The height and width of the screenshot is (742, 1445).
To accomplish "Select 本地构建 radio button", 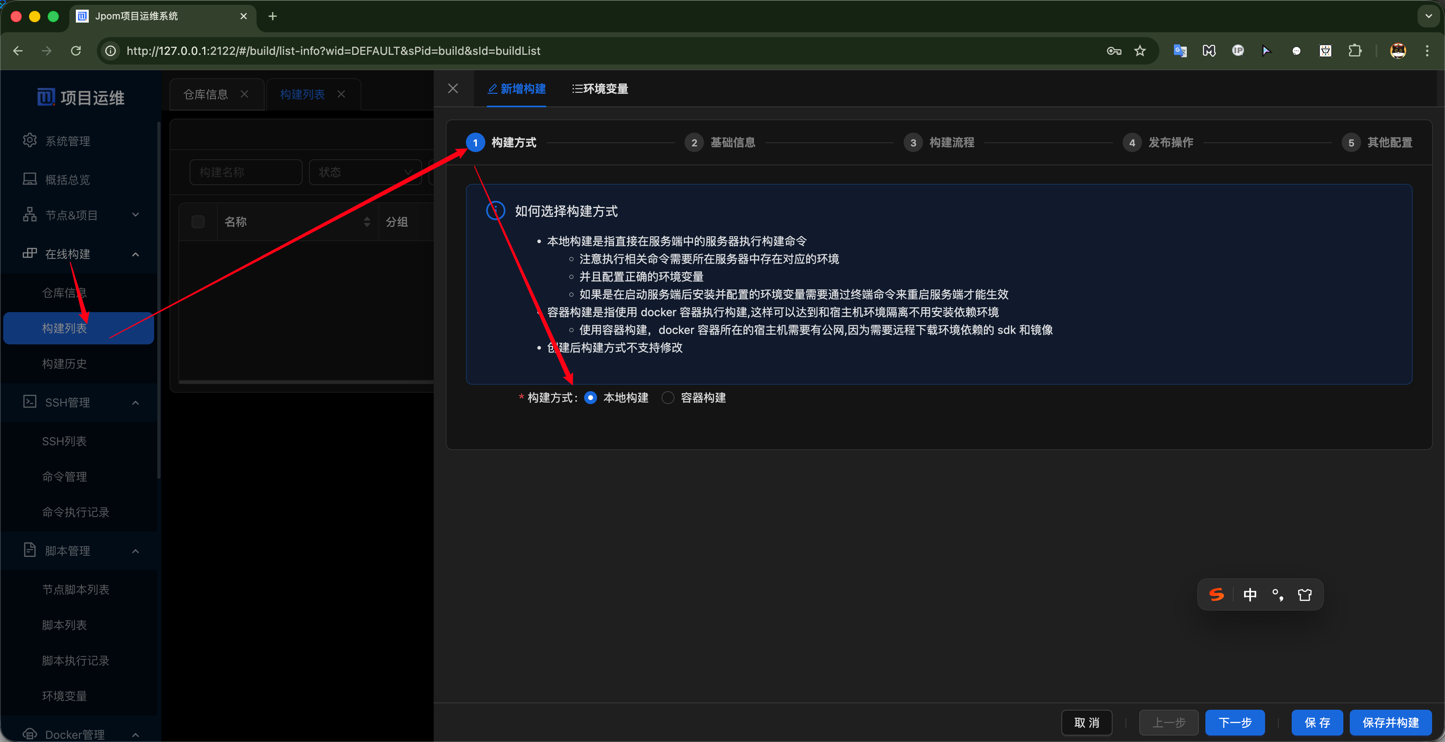I will coord(591,398).
